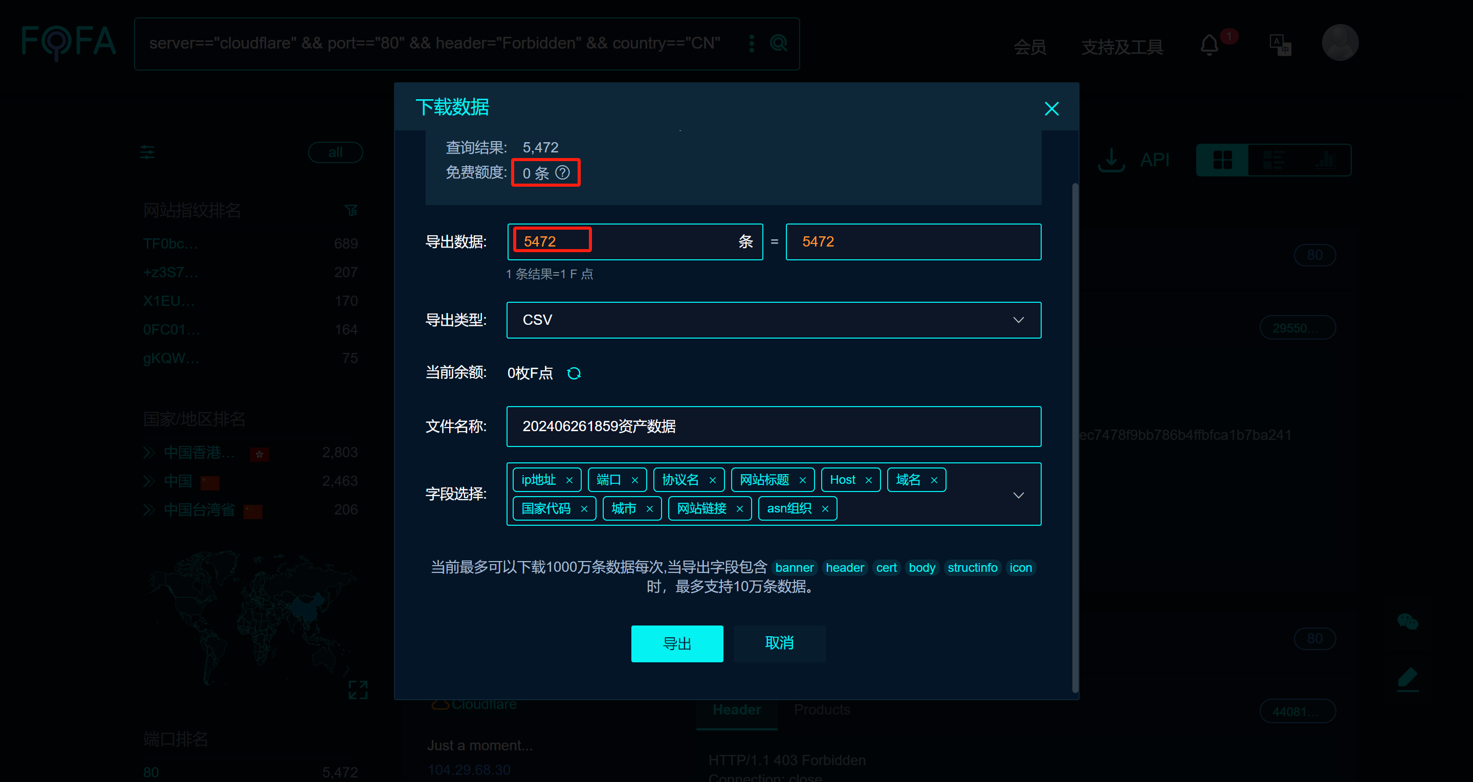Click the search magnifier icon in query bar

tap(778, 43)
